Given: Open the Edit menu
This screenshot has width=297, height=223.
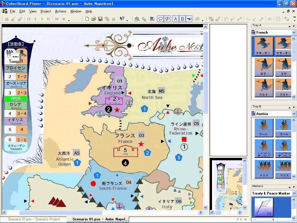Looking at the screenshot, I should [22, 11].
